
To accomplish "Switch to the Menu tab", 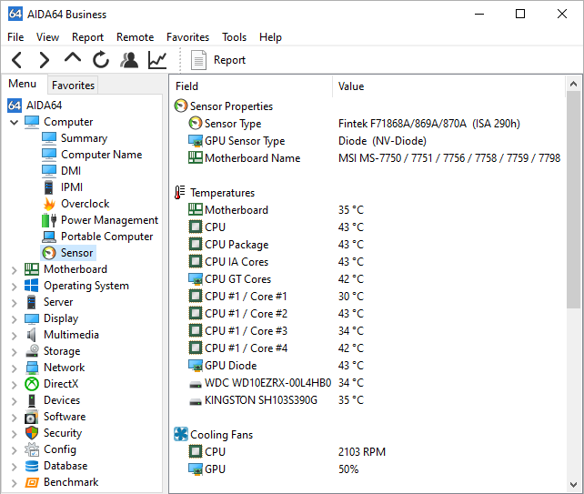I will click(23, 84).
